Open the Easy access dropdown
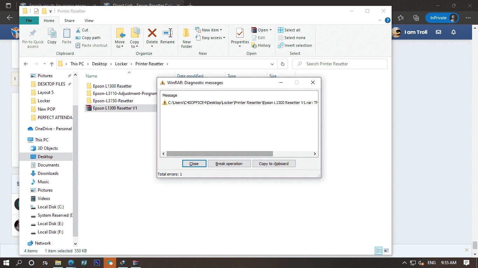The image size is (478, 268). tap(210, 38)
